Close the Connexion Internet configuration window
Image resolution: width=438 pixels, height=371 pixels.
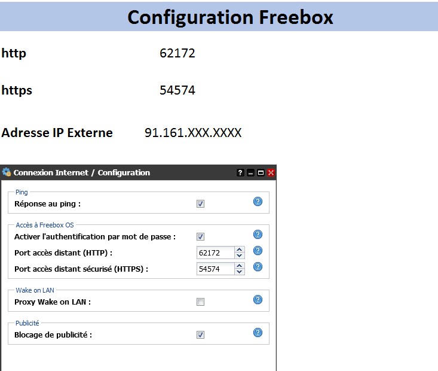(271, 172)
